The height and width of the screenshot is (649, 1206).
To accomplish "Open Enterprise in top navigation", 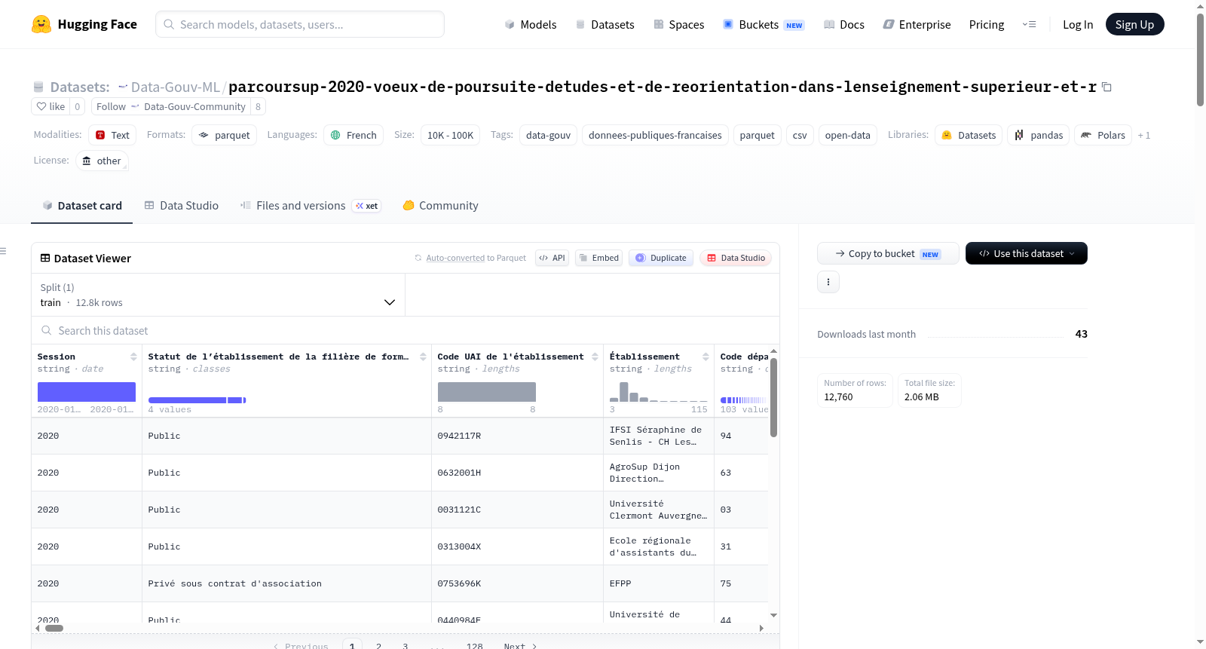I will pos(917,24).
